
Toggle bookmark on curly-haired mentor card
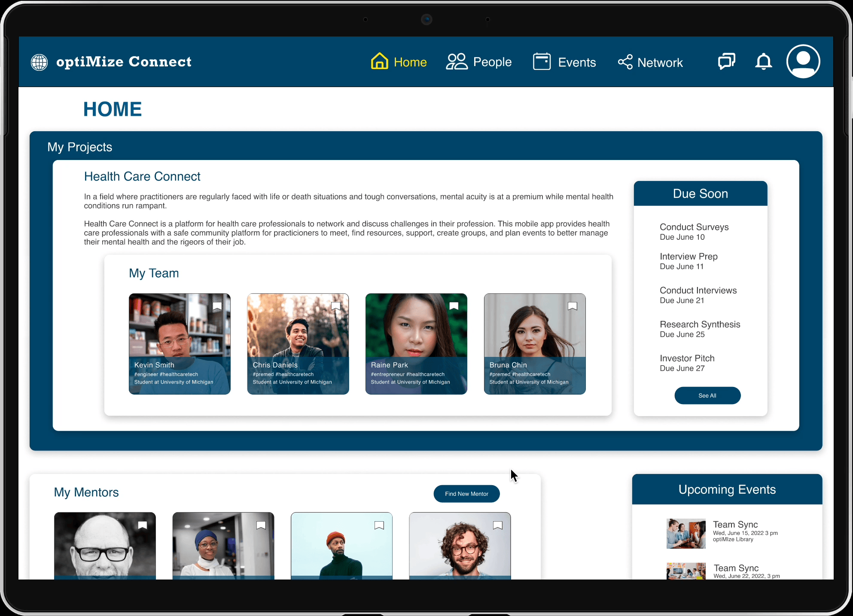pyautogui.click(x=498, y=525)
